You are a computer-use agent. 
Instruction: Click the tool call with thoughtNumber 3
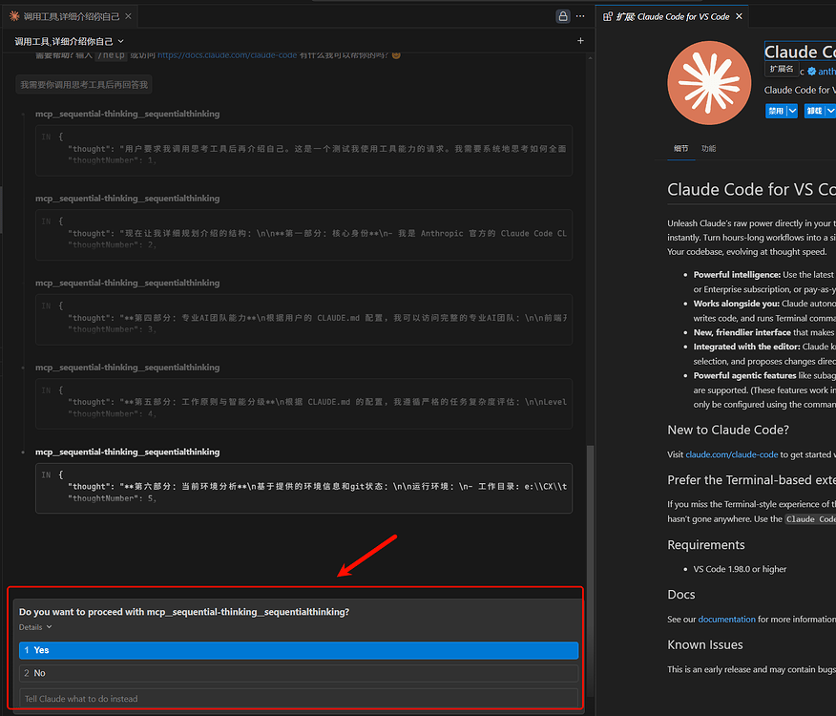303,320
